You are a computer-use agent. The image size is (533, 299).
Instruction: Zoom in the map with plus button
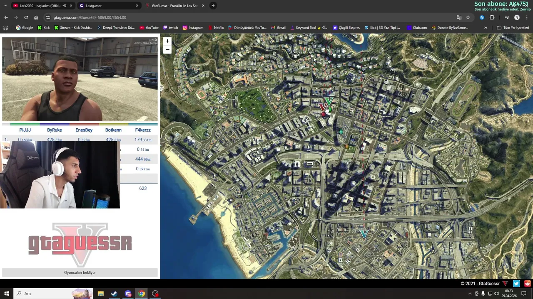167,41
